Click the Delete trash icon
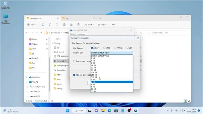 78,25
